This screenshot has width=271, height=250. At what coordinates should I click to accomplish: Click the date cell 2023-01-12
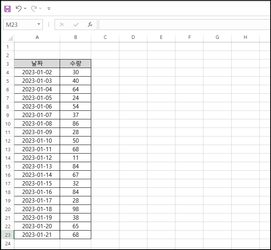[37, 158]
